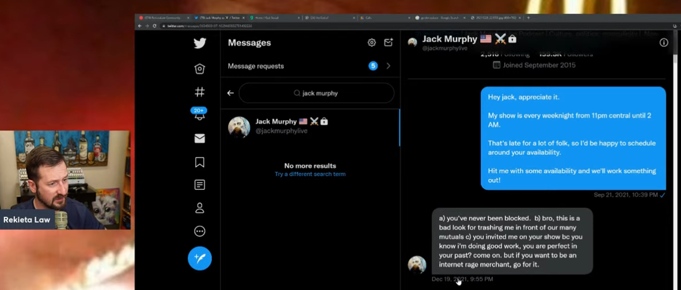Select Jack Murphy conversation result

tap(310, 127)
